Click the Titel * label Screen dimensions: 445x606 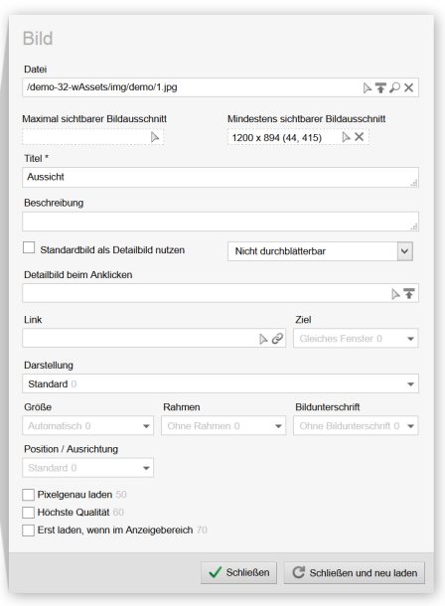pyautogui.click(x=36, y=159)
